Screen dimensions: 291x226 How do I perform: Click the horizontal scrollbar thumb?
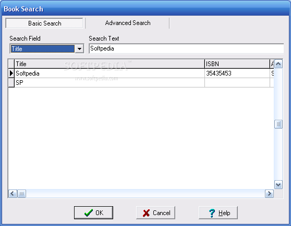[x=21, y=194]
